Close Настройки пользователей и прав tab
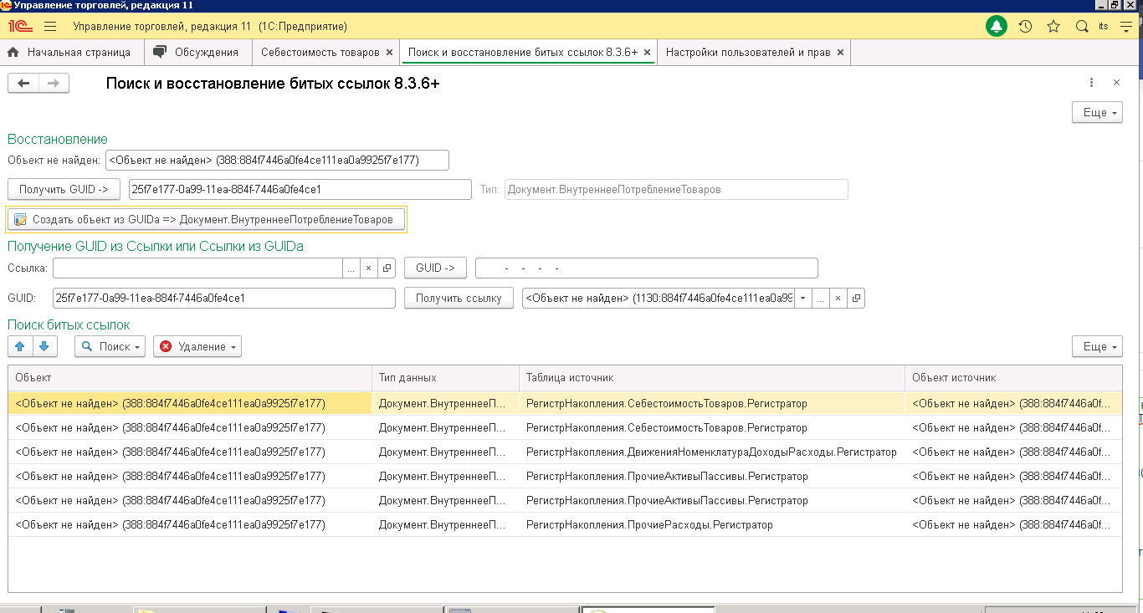This screenshot has width=1143, height=613. tap(840, 52)
